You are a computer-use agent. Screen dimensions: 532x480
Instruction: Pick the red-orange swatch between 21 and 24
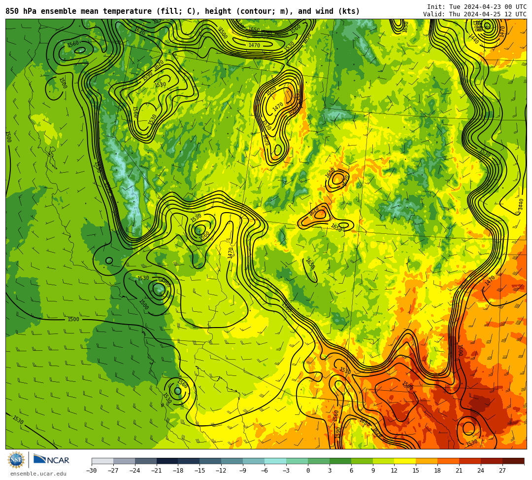click(470, 461)
